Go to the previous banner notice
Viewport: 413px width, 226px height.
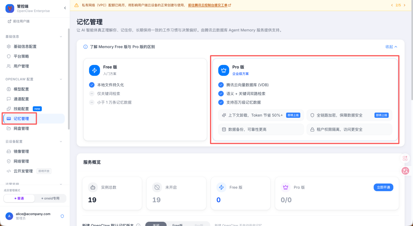pos(392,5)
